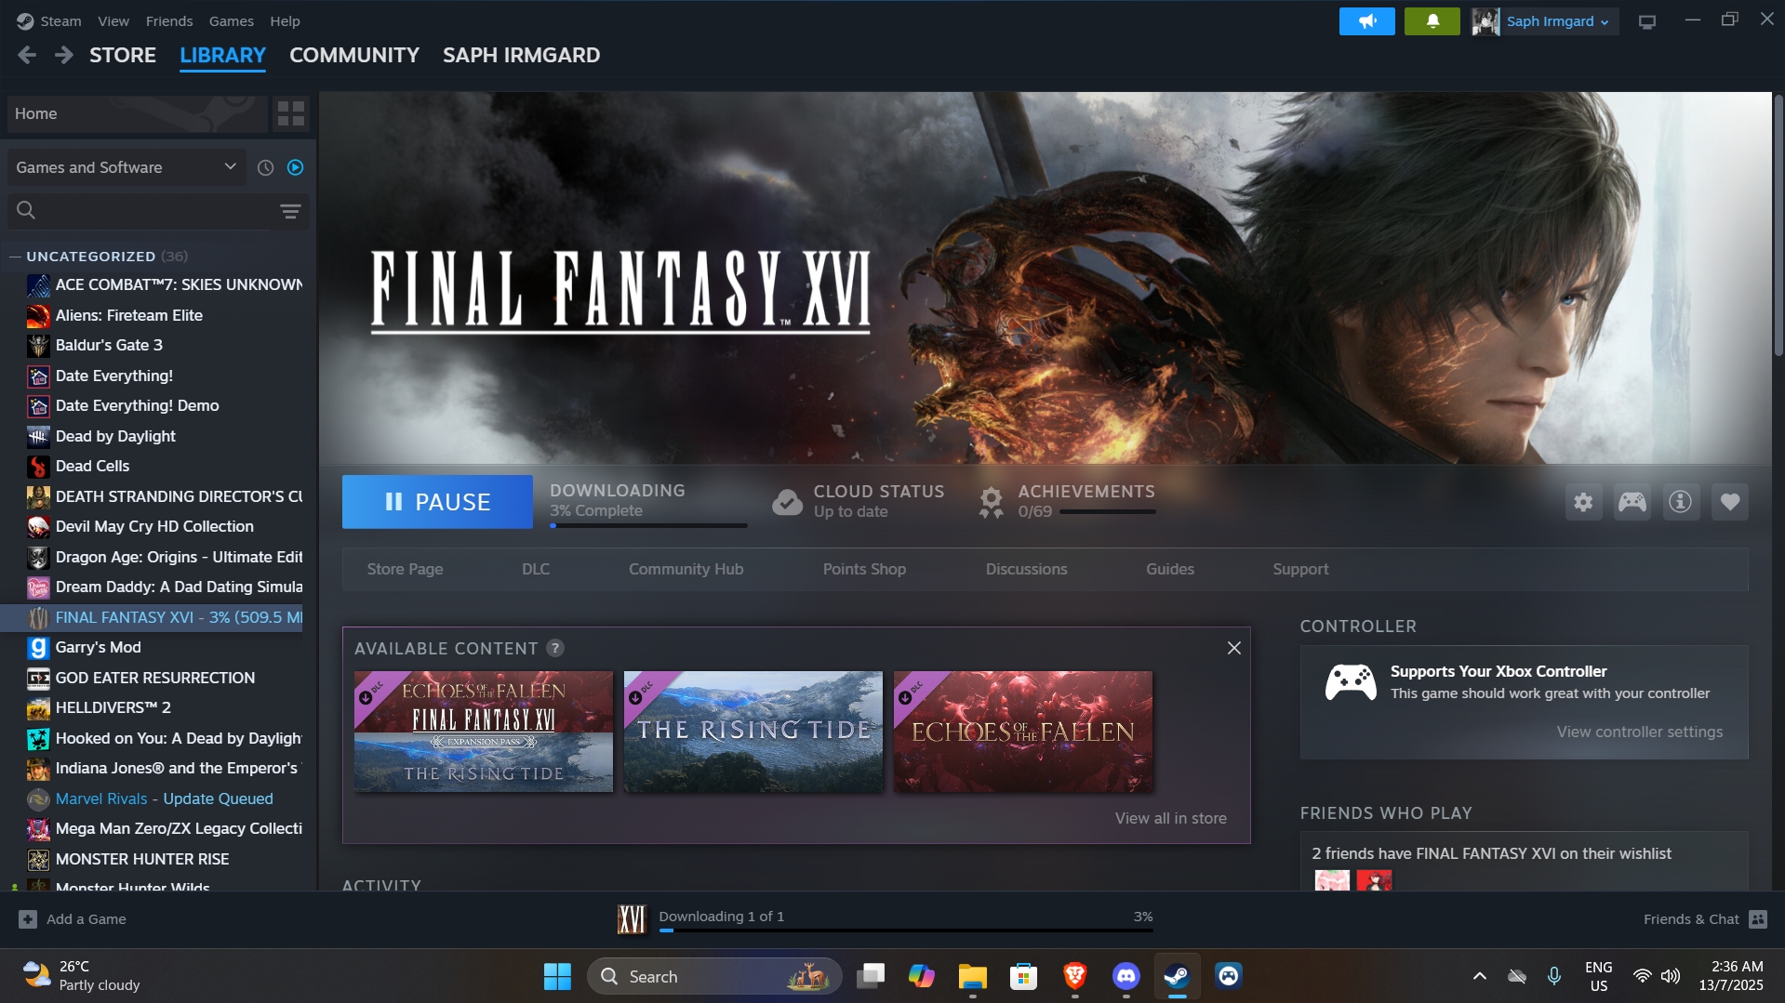This screenshot has width=1785, height=1003.
Task: Open game settings gear icon
Action: pyautogui.click(x=1583, y=503)
